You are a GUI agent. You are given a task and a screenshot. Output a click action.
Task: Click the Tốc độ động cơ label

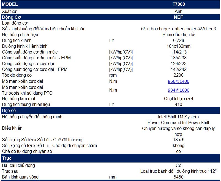point(17,75)
